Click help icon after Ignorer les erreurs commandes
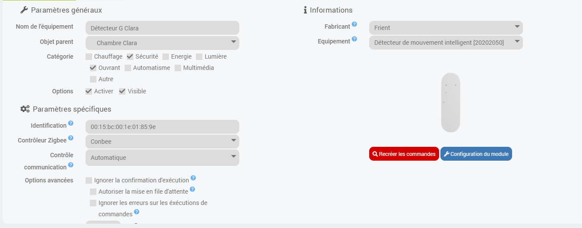The image size is (582, 228). [x=136, y=212]
